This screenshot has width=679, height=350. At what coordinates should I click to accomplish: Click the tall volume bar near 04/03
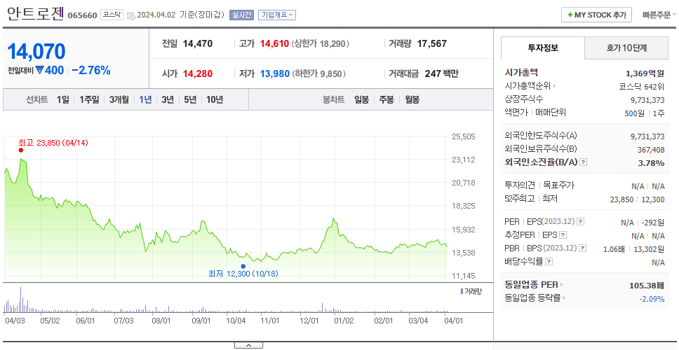point(20,300)
